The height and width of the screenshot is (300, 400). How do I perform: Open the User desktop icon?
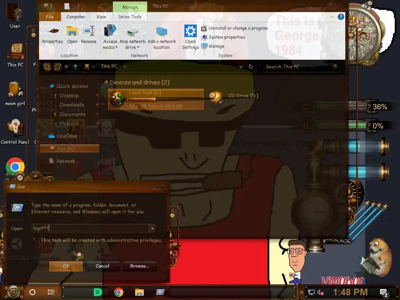pyautogui.click(x=15, y=16)
